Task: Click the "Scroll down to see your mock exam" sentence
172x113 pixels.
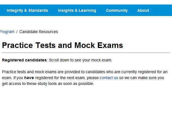Action: pos(80,60)
